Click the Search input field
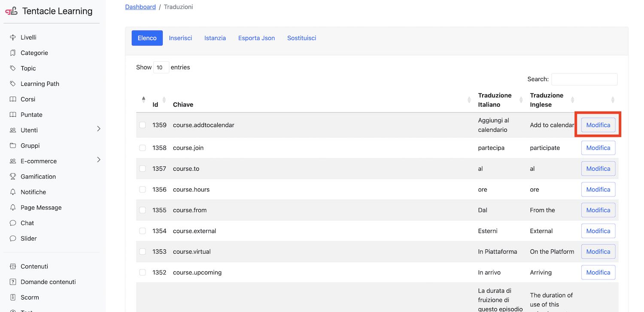644x312 pixels. (584, 79)
